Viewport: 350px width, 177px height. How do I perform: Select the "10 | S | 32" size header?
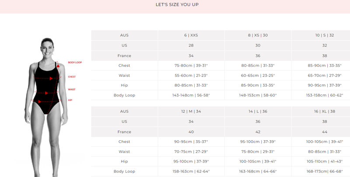tap(325, 35)
